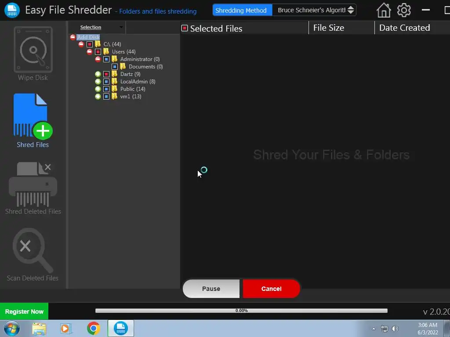Toggle the Administrator folder checkbox

pos(106,59)
